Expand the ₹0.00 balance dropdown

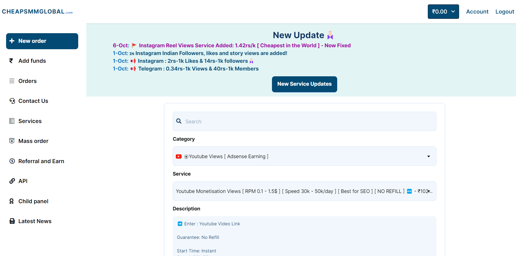(x=443, y=12)
